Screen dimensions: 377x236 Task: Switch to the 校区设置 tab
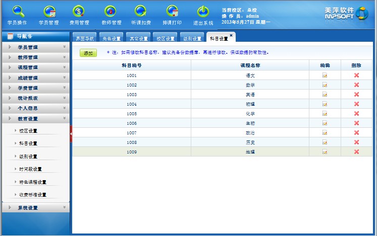pyautogui.click(x=166, y=39)
